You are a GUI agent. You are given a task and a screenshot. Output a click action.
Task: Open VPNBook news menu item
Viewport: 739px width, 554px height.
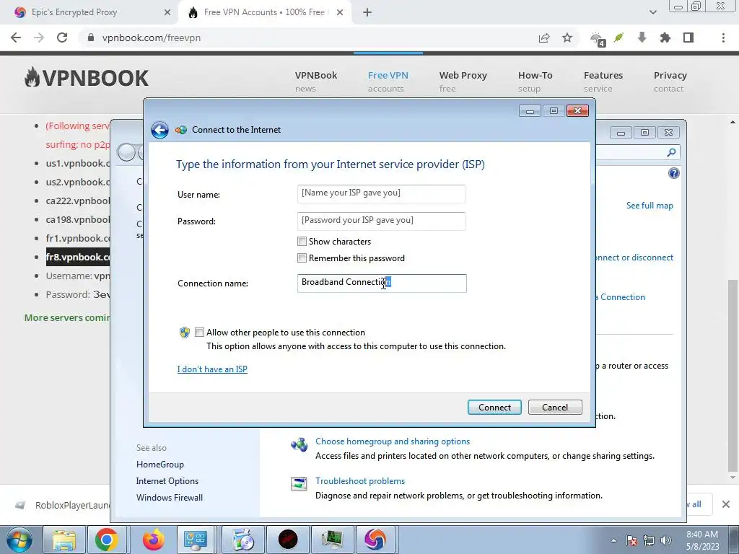[316, 82]
